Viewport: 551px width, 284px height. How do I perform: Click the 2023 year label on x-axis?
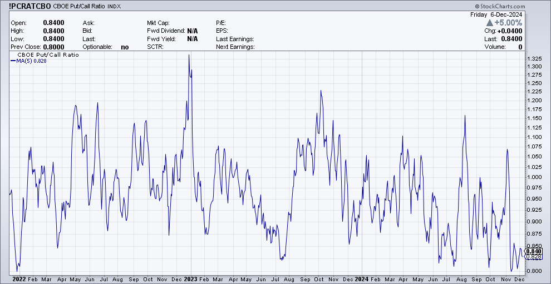point(191,280)
